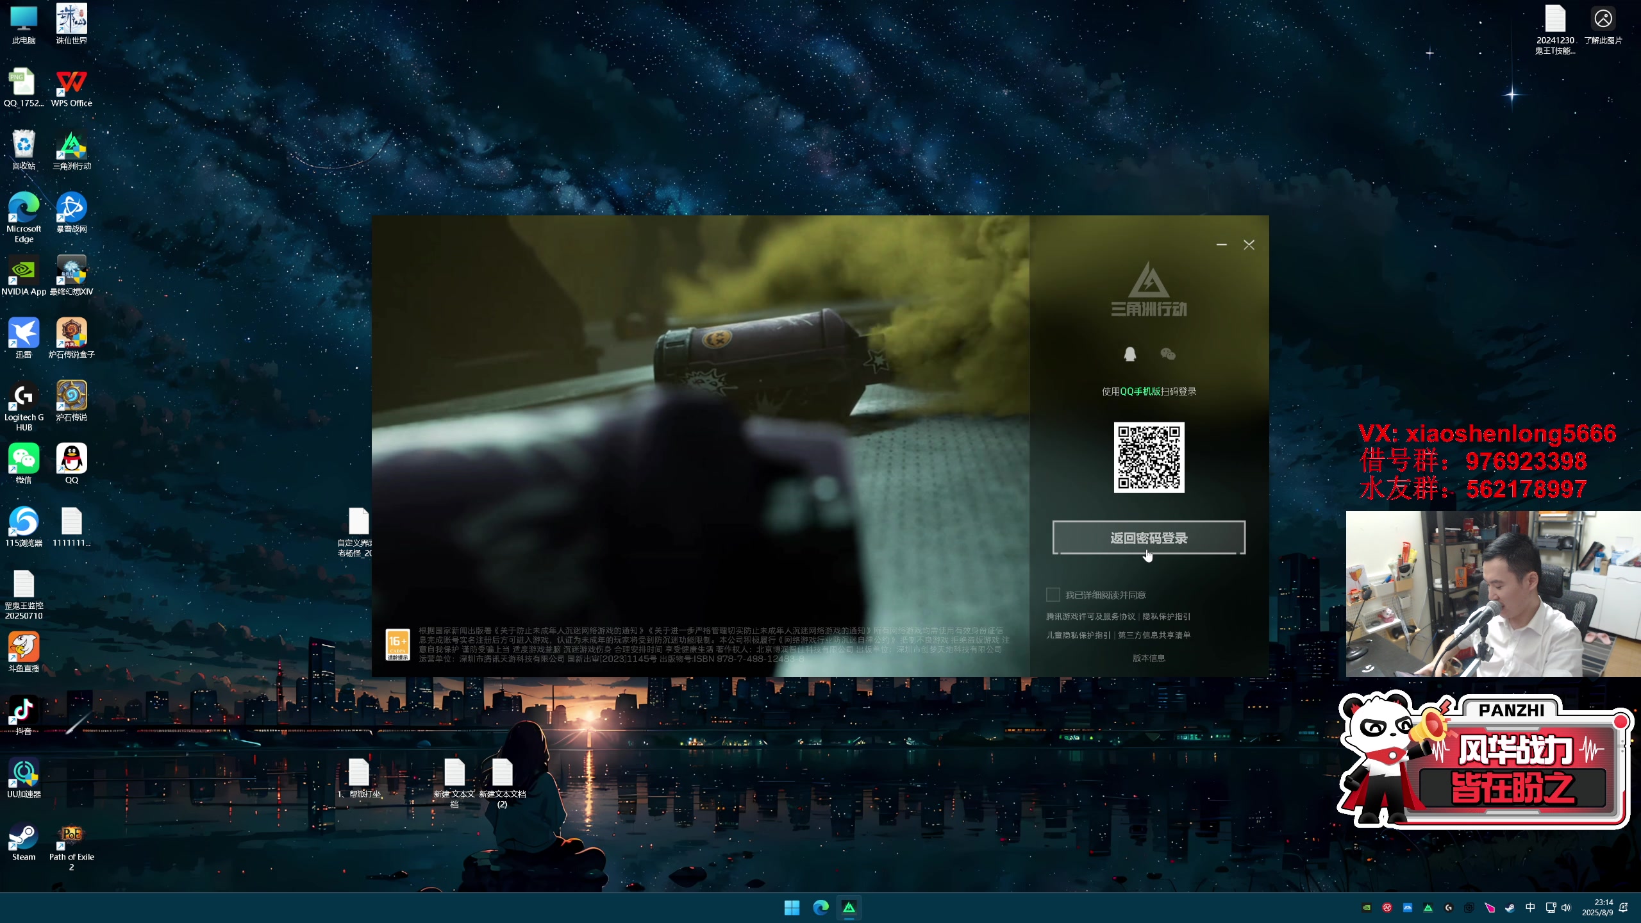Select the 1、帮派打坐 file icon

(359, 778)
